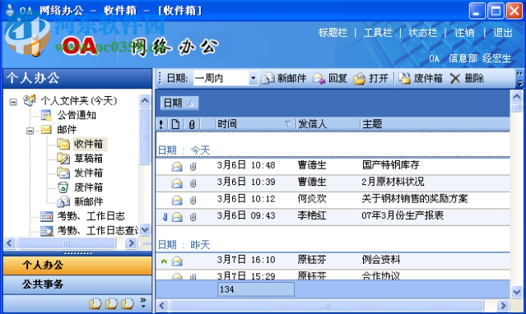Click green reply mark of 例会资料 mail
This screenshot has height=314, width=526.
click(164, 261)
